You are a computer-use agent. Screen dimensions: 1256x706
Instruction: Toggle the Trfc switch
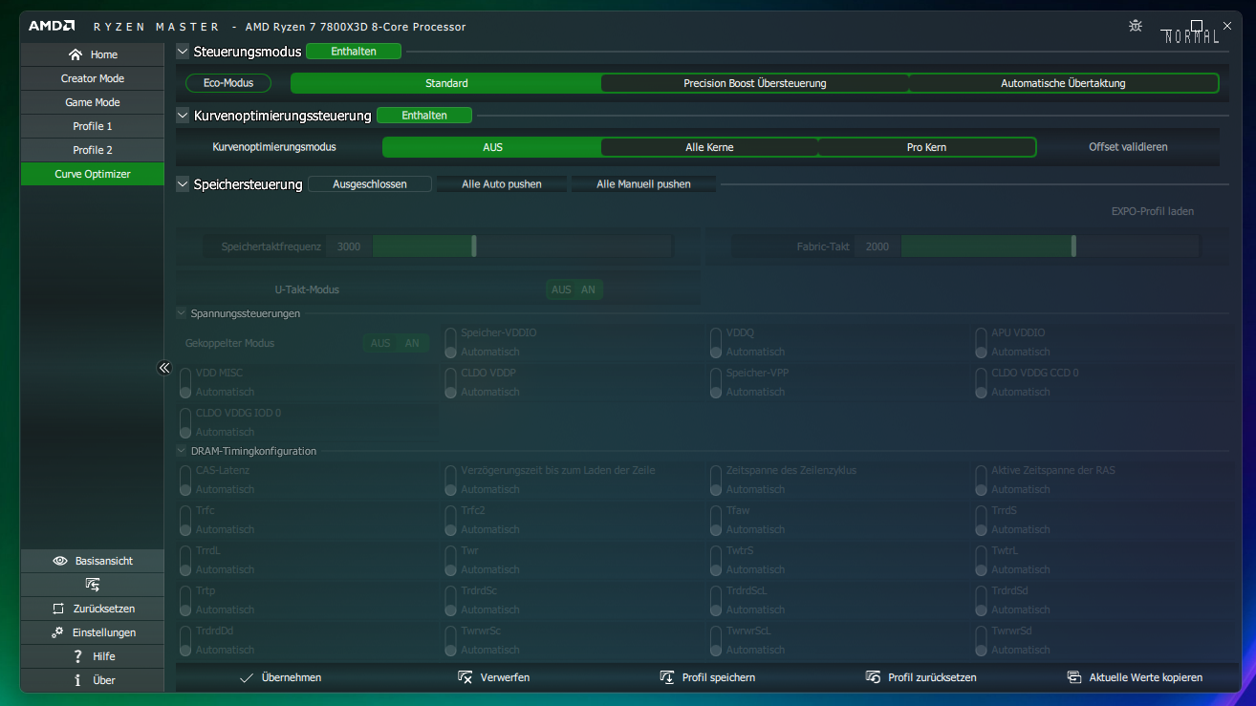[x=185, y=520]
